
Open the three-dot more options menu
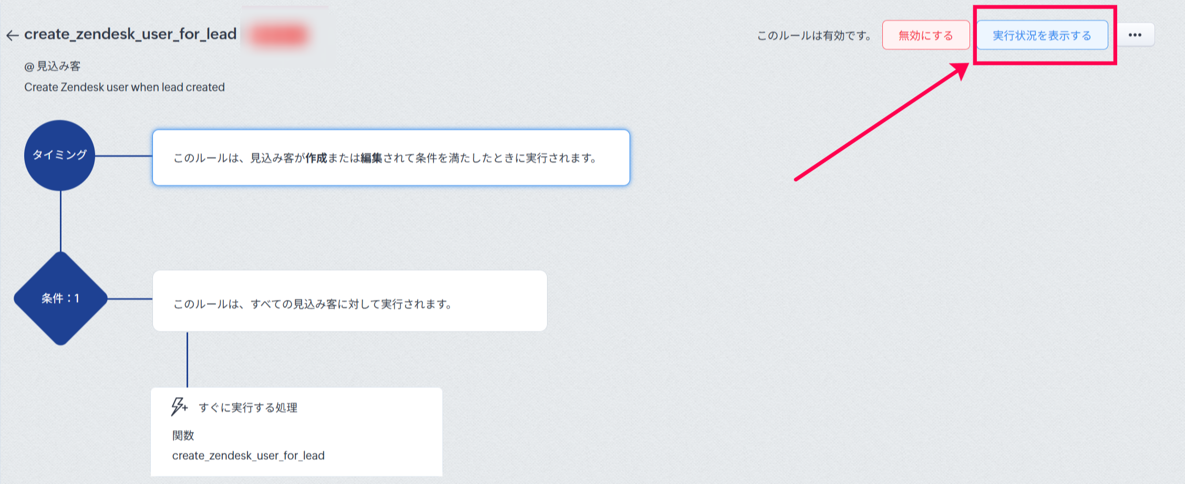1135,35
